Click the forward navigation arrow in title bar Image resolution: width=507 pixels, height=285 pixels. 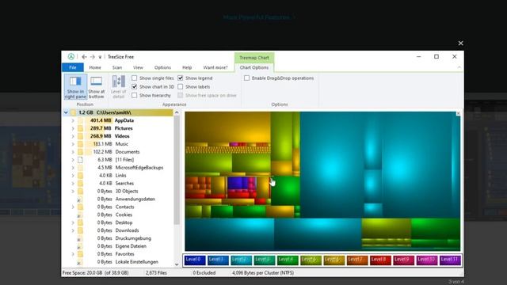93,57
